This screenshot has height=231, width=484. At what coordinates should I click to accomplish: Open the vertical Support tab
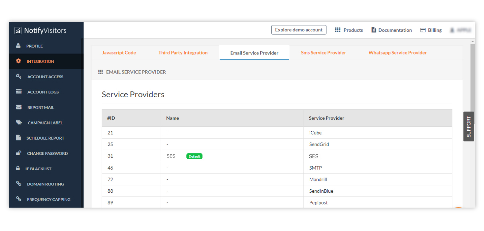468,127
